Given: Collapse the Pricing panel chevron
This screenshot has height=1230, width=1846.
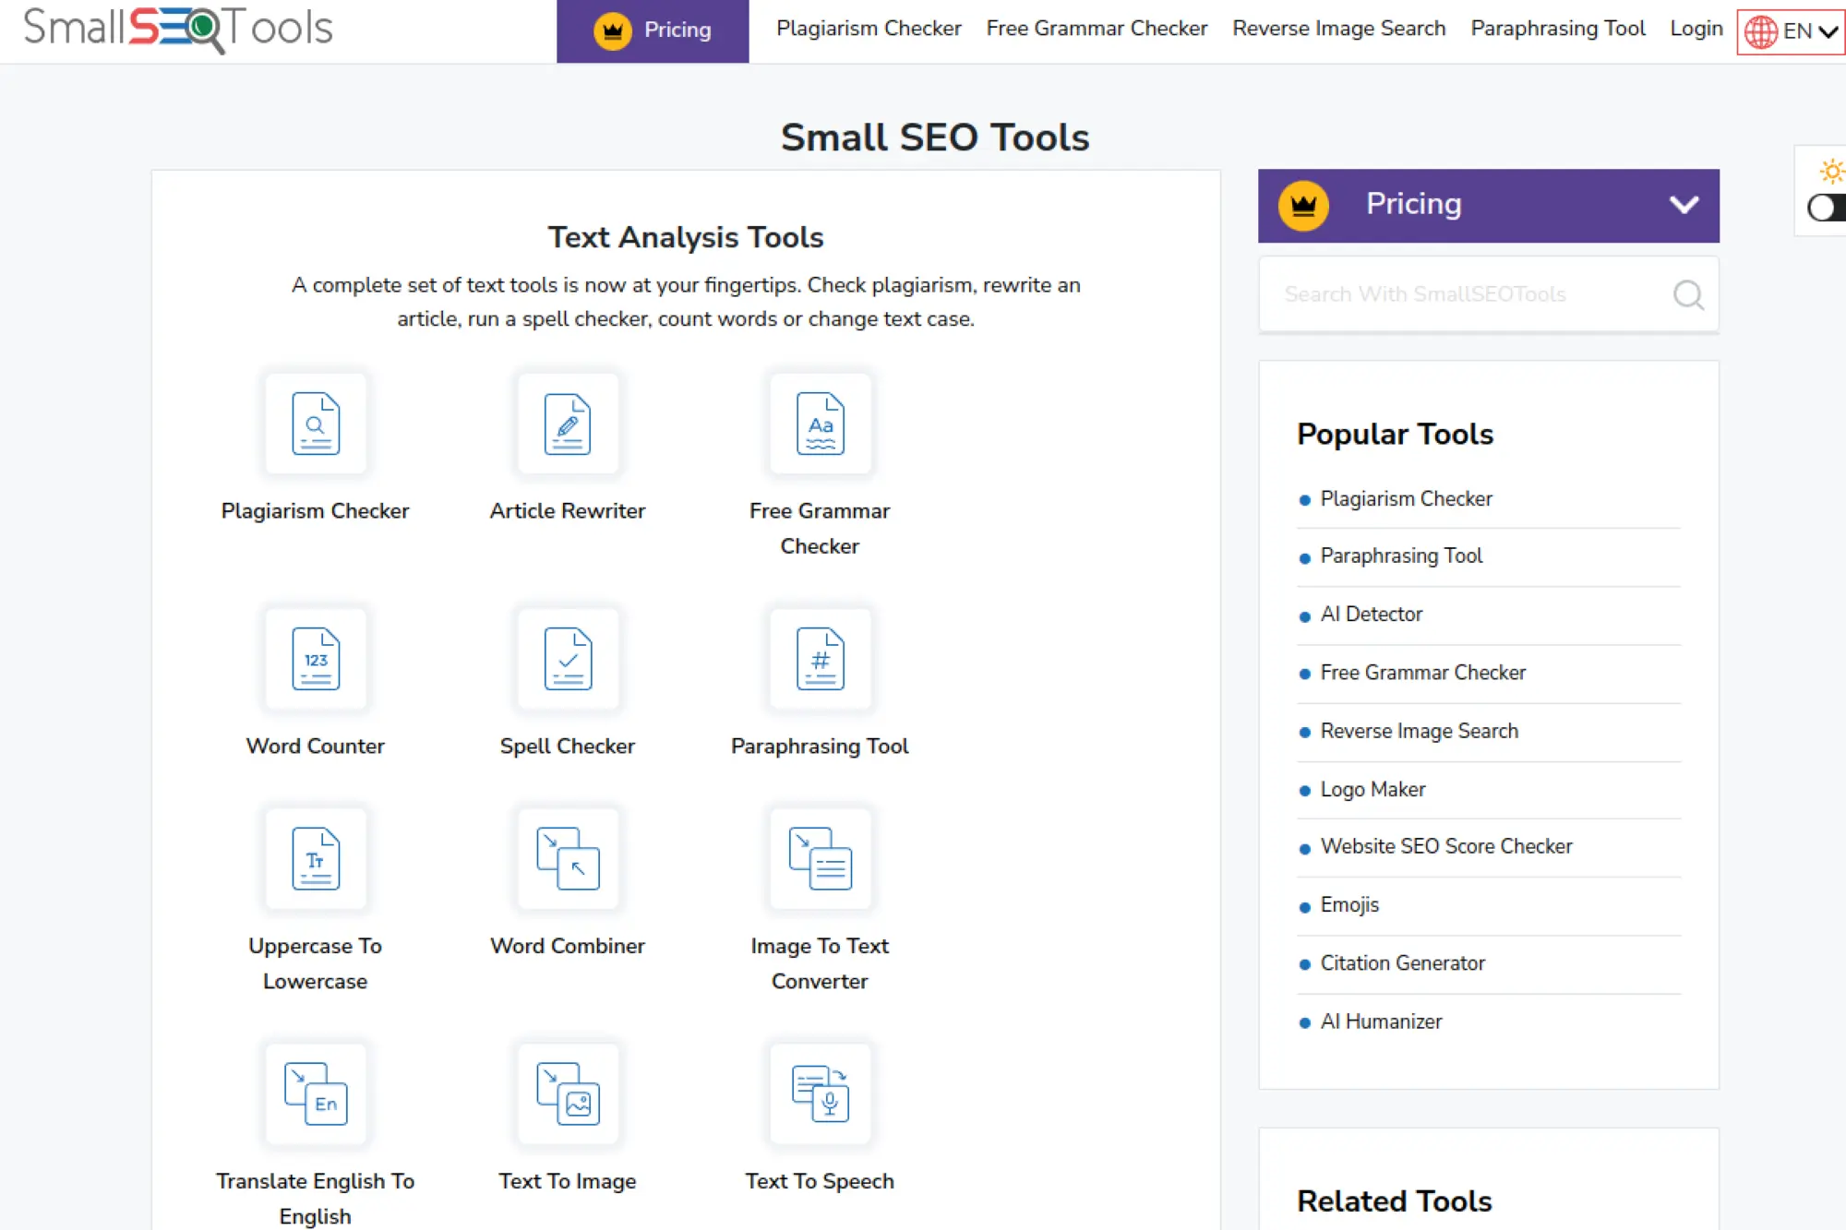Looking at the screenshot, I should click(1685, 205).
